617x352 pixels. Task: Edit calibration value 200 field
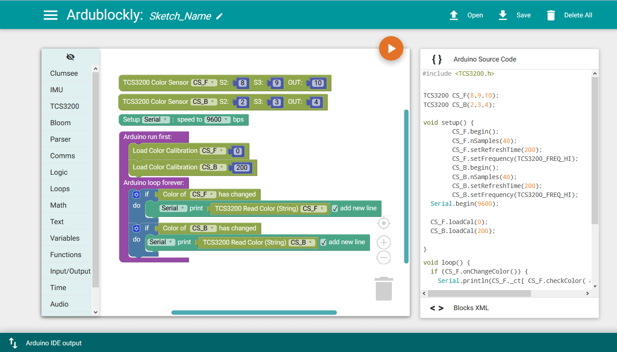click(242, 168)
